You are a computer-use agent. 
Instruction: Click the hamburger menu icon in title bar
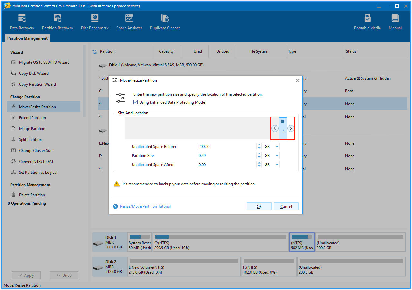[379, 6]
